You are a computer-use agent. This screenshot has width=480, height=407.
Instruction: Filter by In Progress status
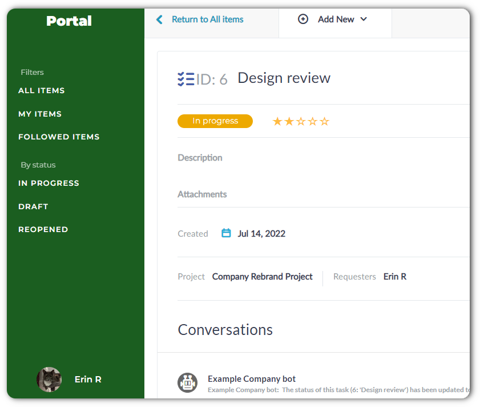pyautogui.click(x=49, y=183)
